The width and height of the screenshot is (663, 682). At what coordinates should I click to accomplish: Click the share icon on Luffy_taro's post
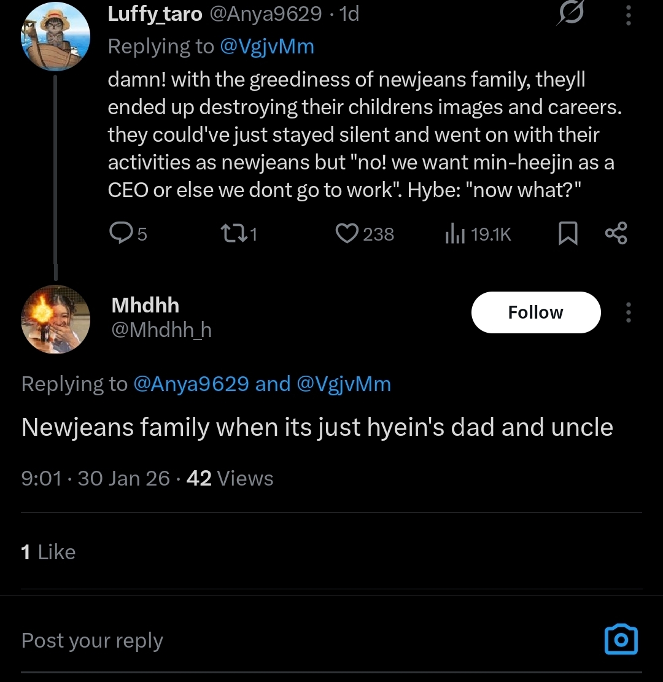(x=616, y=234)
